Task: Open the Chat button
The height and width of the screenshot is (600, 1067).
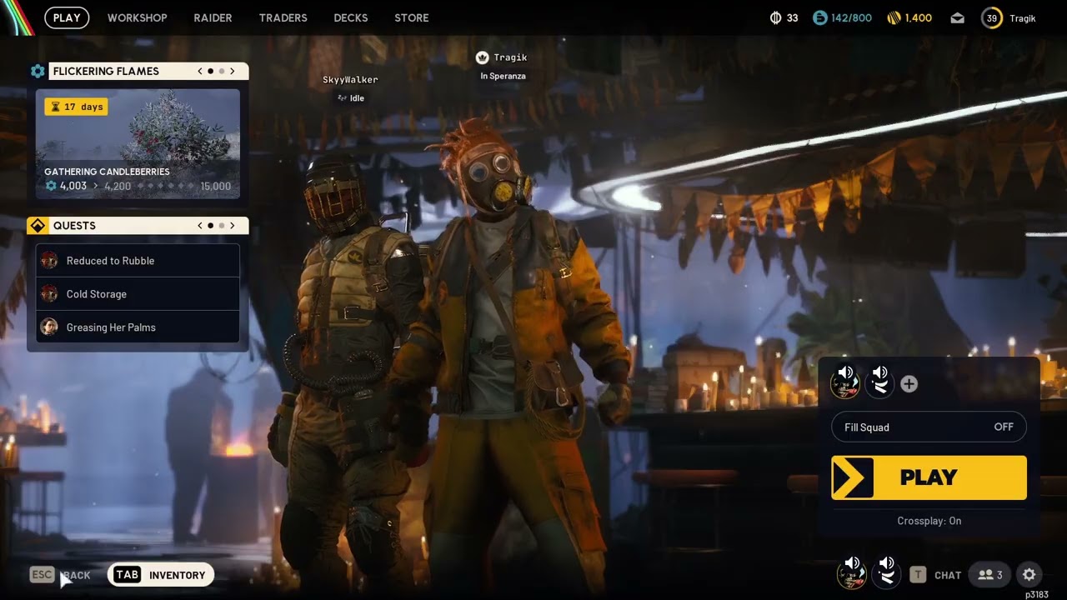Action: point(936,575)
